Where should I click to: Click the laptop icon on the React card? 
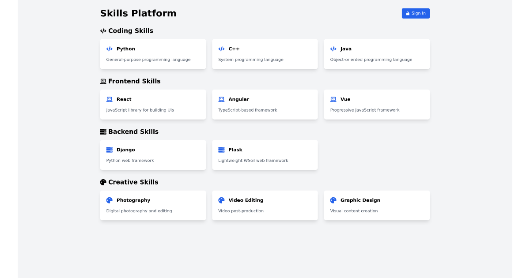coord(110,99)
